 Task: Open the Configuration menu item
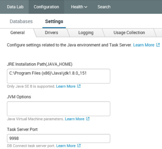(x=46, y=7)
